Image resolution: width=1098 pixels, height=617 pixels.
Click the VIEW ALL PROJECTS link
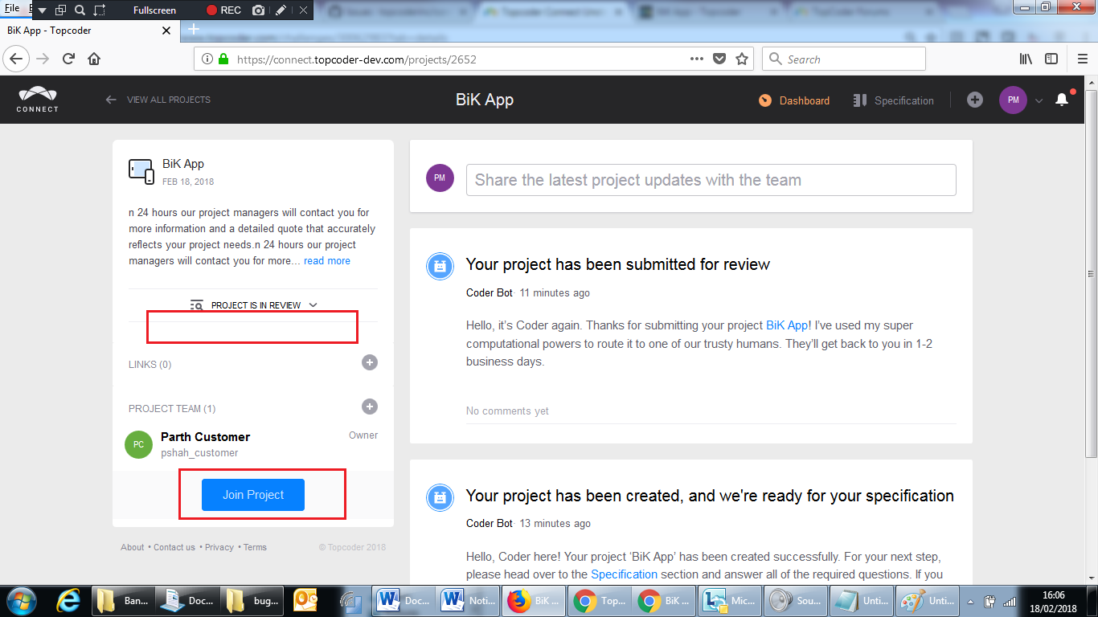tap(169, 100)
